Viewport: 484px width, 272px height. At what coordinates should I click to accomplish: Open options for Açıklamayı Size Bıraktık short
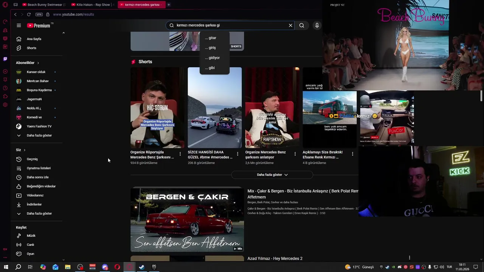[x=352, y=154]
